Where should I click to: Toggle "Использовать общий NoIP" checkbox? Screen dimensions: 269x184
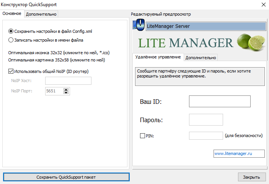click(x=11, y=71)
